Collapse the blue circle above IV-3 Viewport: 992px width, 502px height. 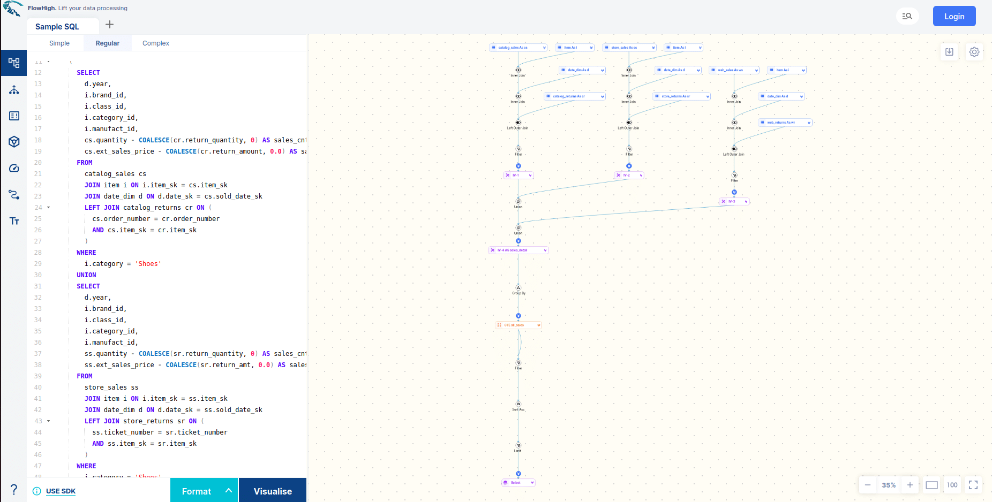734,192
